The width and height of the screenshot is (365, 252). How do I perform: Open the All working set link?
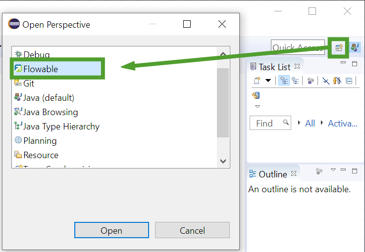(x=310, y=123)
